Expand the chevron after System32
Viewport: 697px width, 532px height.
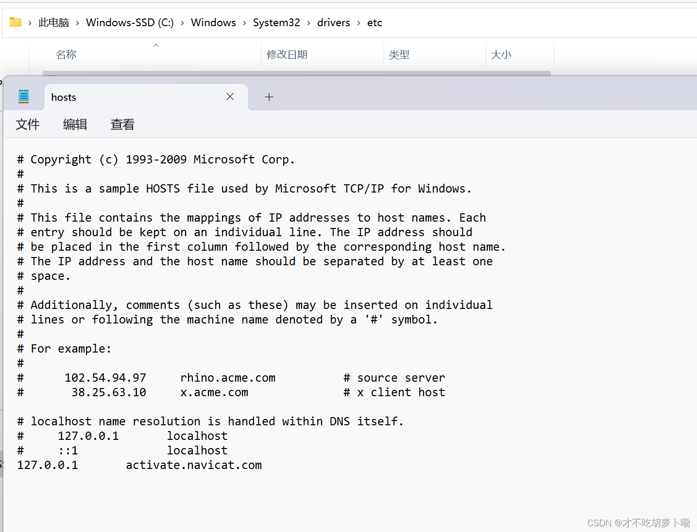coord(308,23)
